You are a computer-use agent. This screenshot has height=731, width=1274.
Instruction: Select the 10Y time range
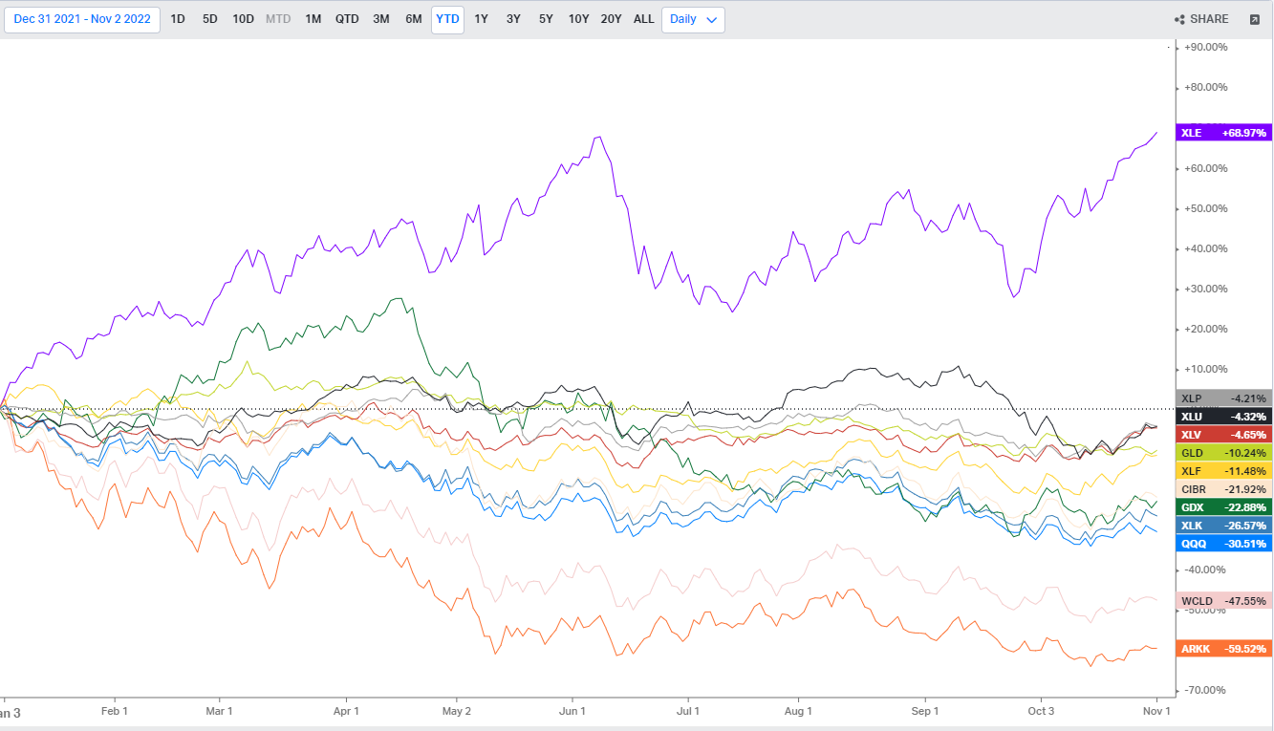click(x=578, y=19)
